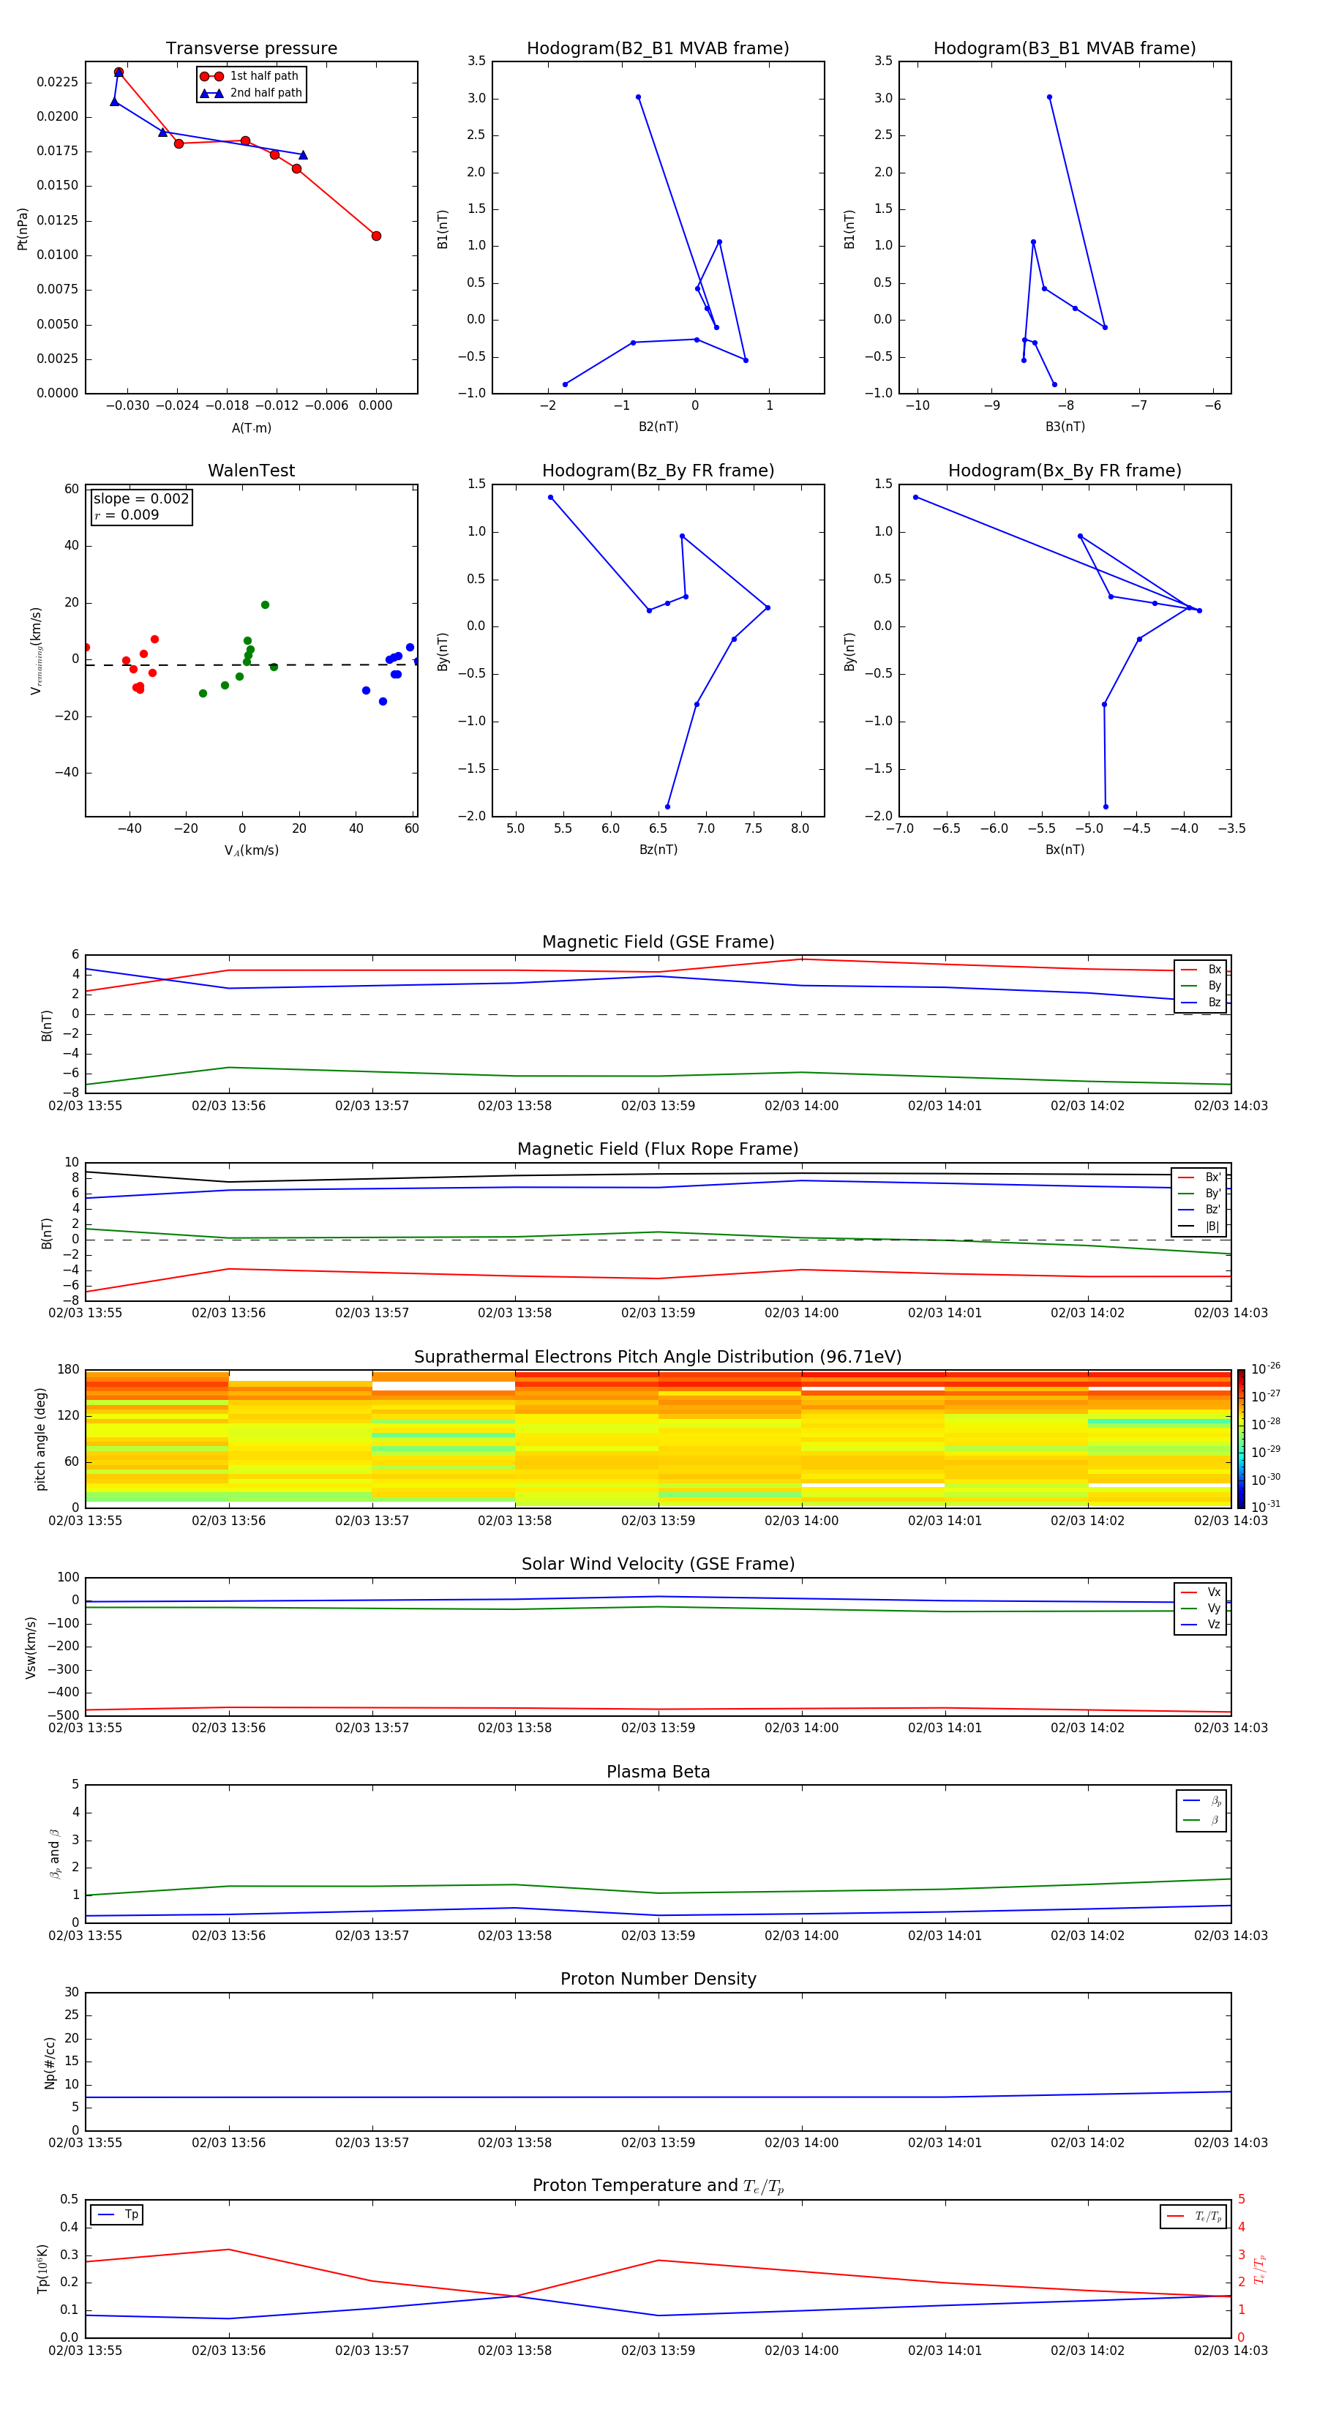This screenshot has height=2415, width=1317.
Task: Click the 'Hodogram(Bx_By FR frame)' title
Action: click(x=1065, y=471)
